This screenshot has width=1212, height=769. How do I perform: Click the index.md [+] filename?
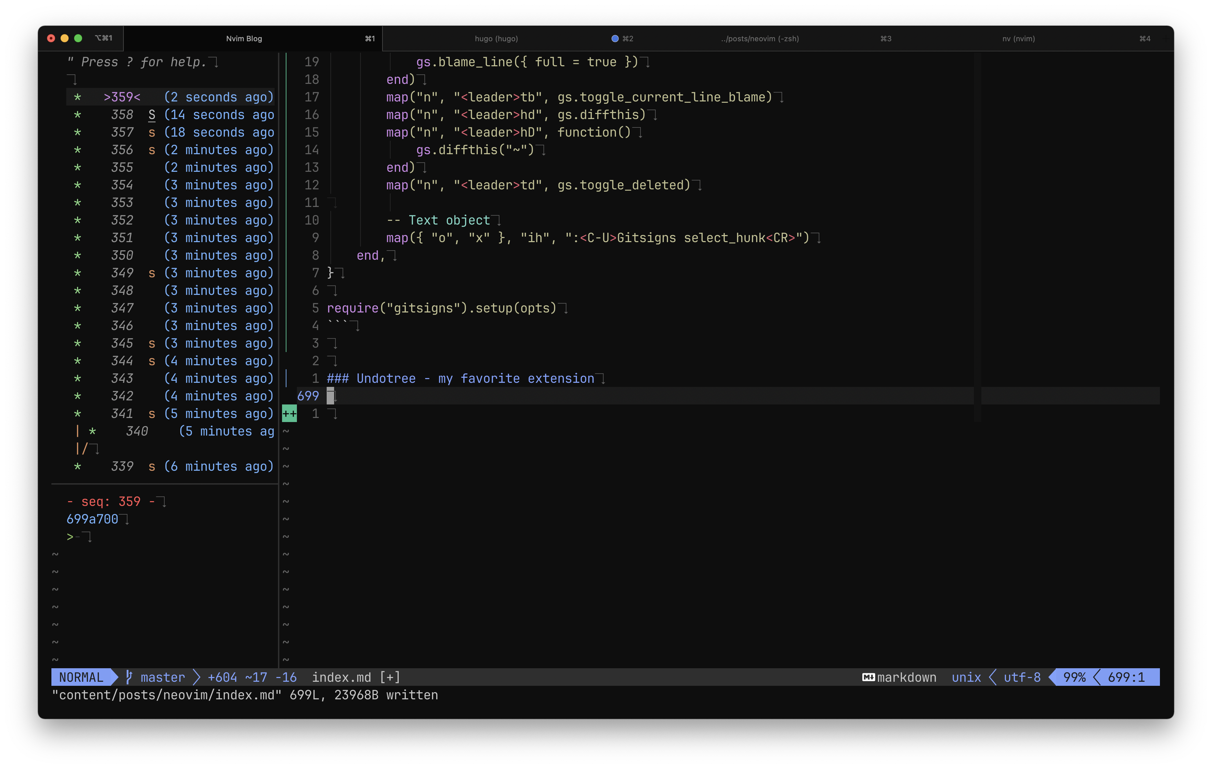pyautogui.click(x=356, y=677)
